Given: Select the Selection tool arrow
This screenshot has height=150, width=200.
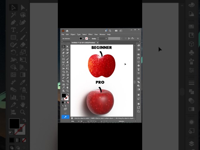Looking at the screenshot, I should click(63, 47).
